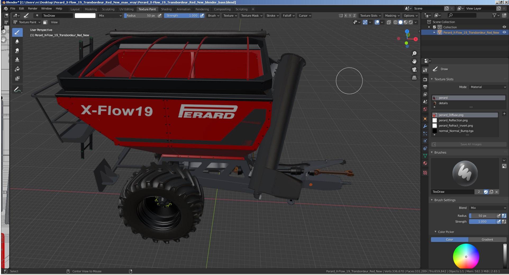The width and height of the screenshot is (509, 275).
Task: Click the Blender logo menu
Action: click(6, 8)
